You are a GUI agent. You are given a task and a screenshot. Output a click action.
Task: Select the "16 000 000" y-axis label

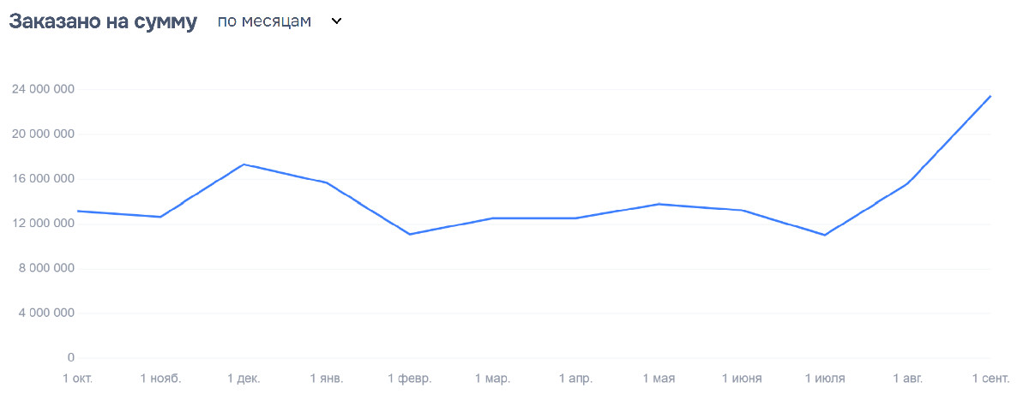[43, 179]
